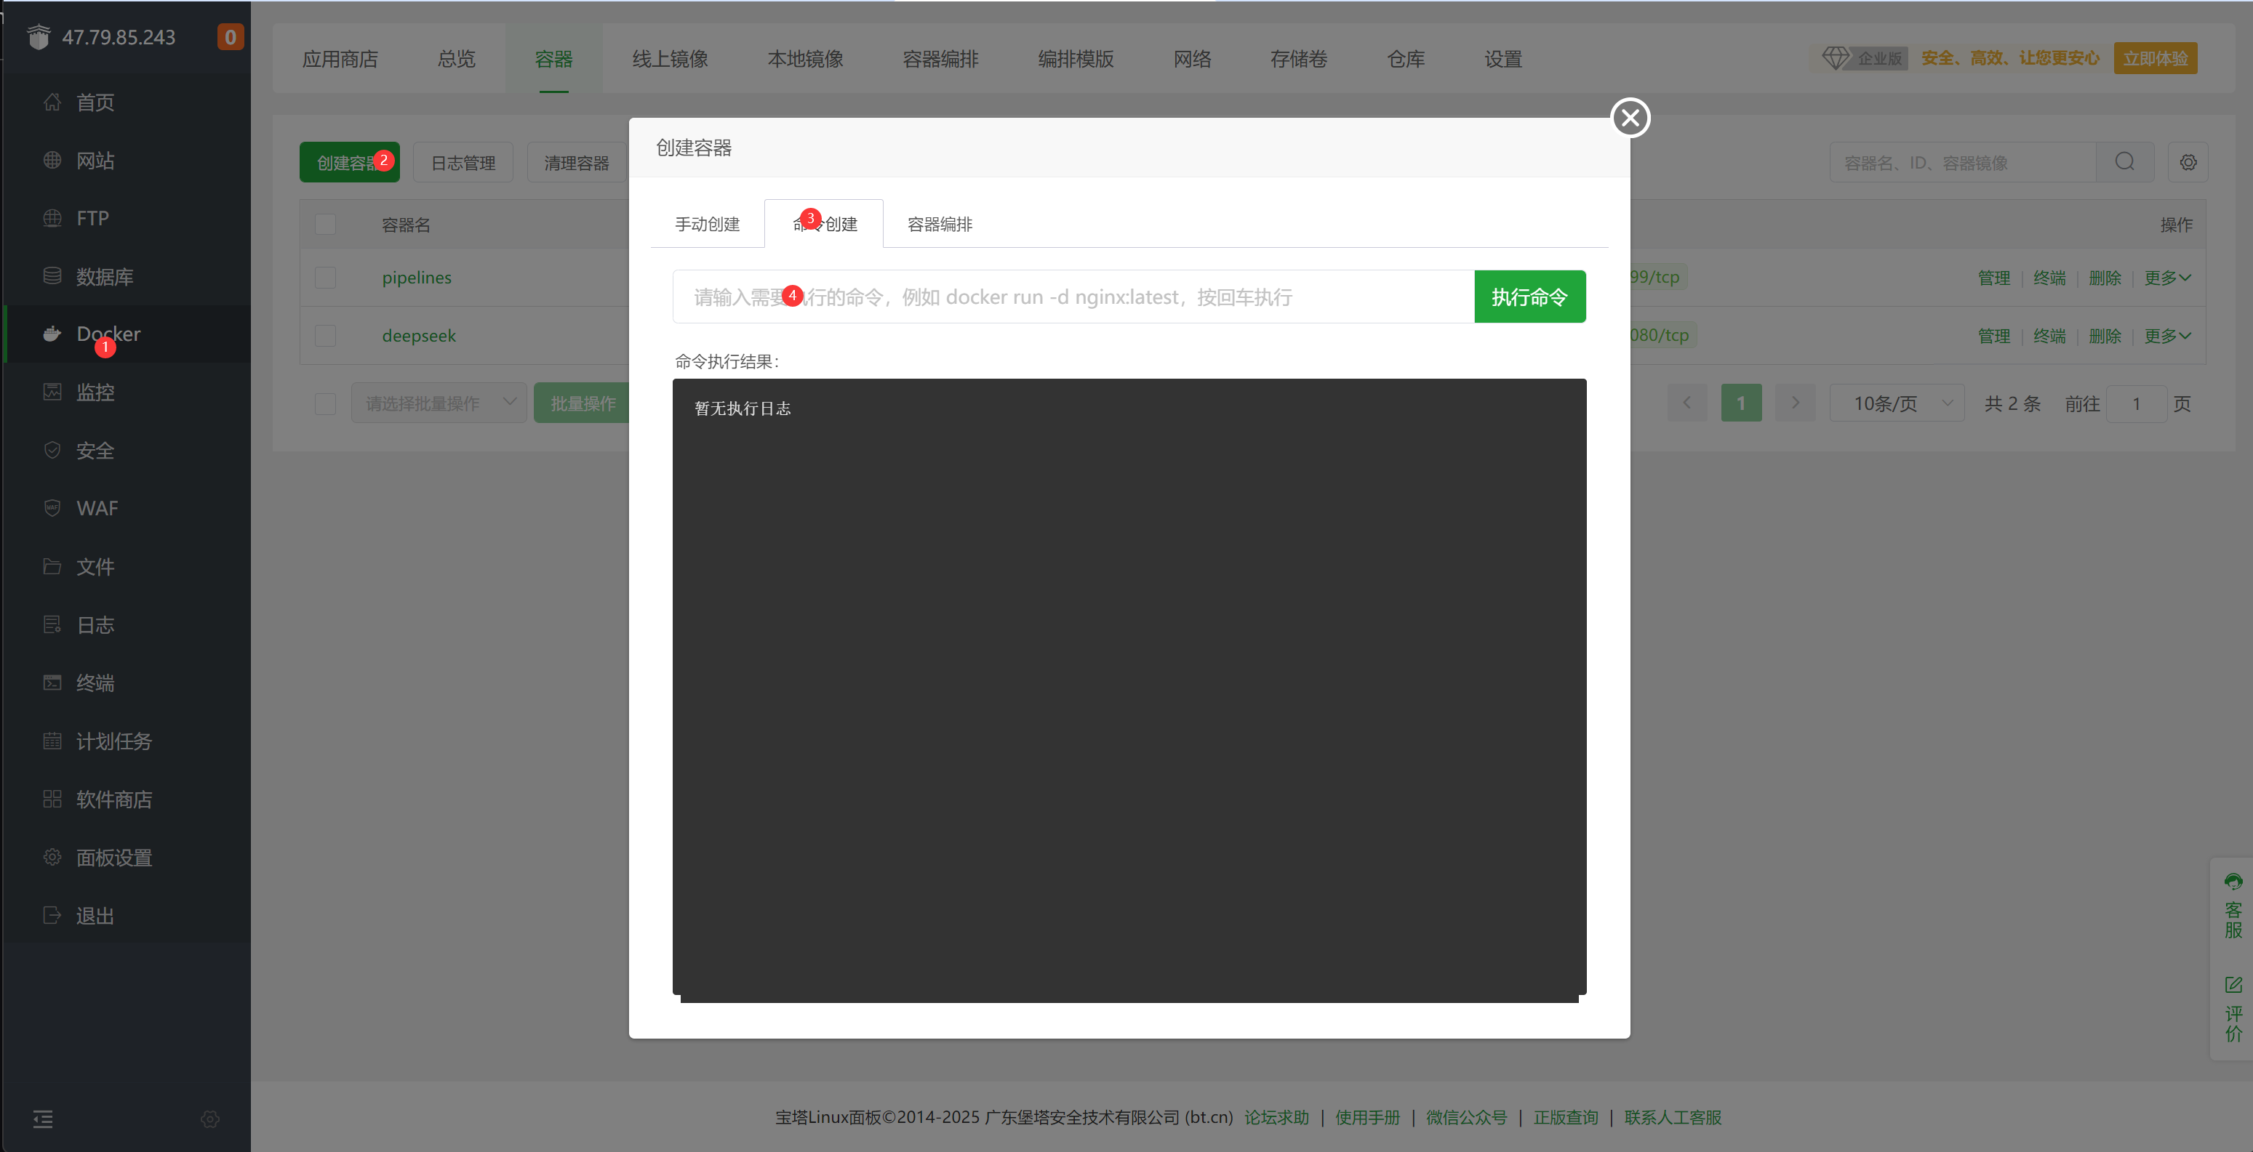
Task: Collapse the sidebar menu icon at bottom
Action: pyautogui.click(x=43, y=1119)
